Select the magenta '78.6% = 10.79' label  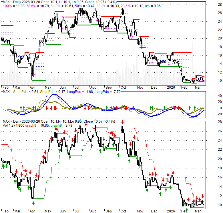click(38, 6)
